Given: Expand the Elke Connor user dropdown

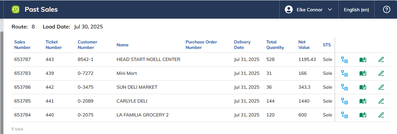Looking at the screenshot, I should 330,9.
